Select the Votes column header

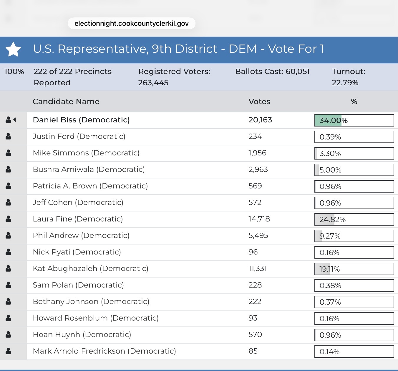(x=259, y=101)
